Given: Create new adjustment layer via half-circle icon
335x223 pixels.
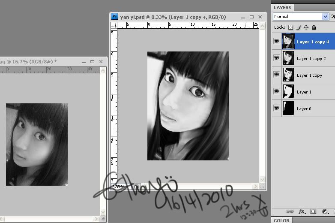Looking at the screenshot, I should 324,211.
